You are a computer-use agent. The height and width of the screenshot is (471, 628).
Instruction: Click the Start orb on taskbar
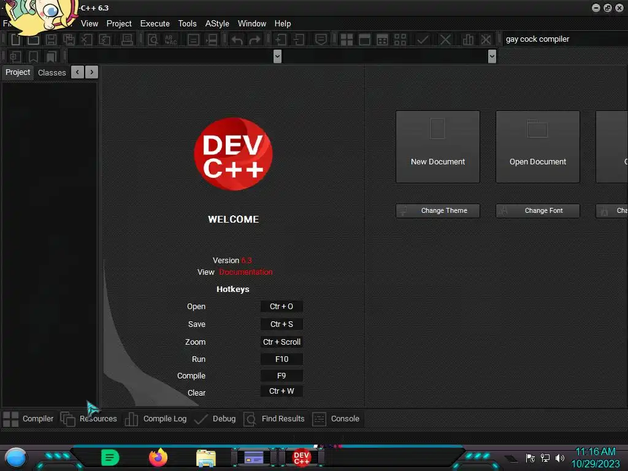(16, 458)
